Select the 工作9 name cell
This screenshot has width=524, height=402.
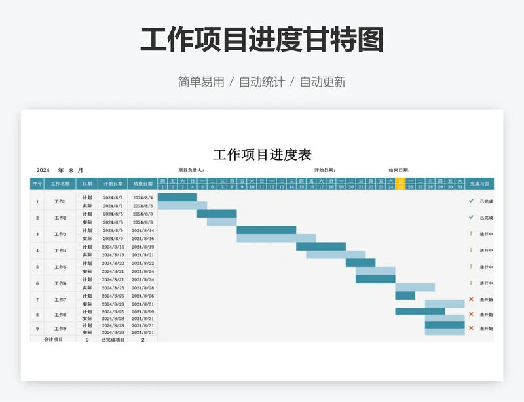(60, 329)
